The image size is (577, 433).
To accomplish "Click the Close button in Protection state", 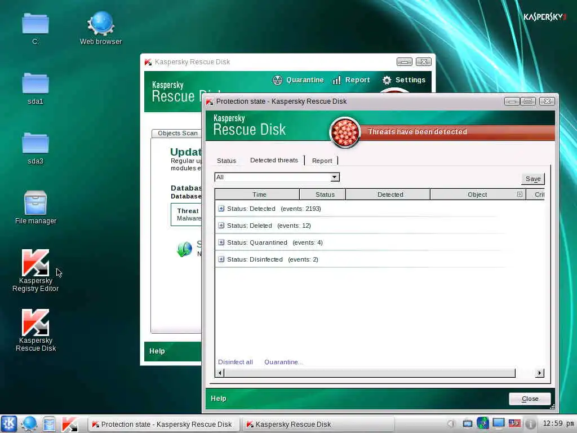I will (530, 399).
